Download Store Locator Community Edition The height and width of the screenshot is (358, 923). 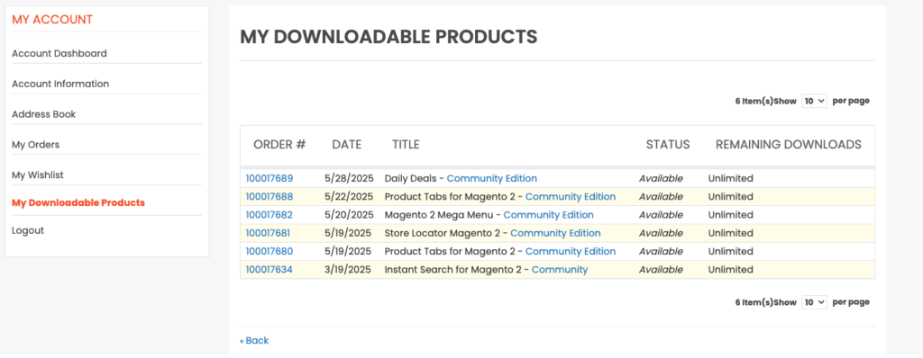tap(555, 233)
